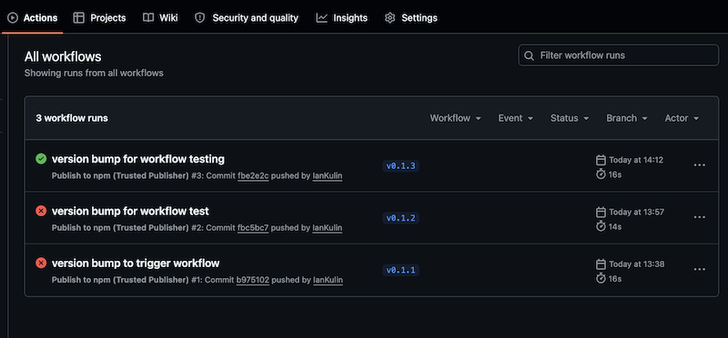Image resolution: width=728 pixels, height=338 pixels.
Task: Open the three-dot menu for run v0.1.3
Action: [699, 165]
